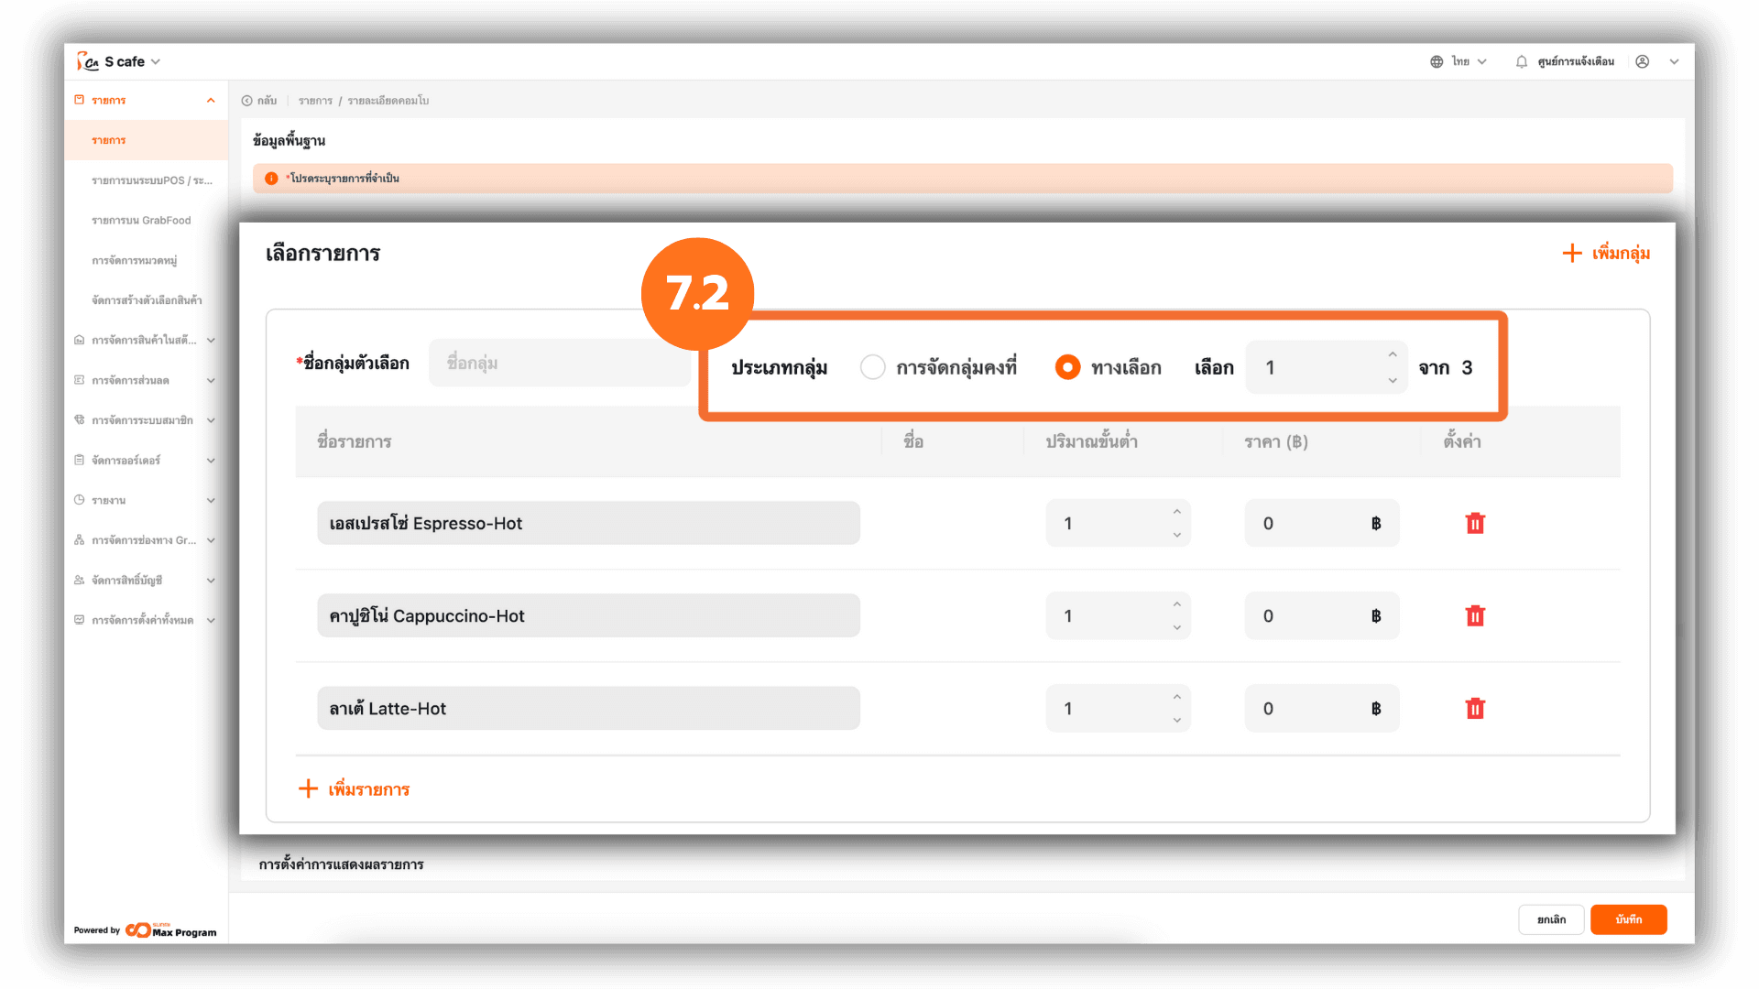
Task: Decrease the เลือก count stepper
Action: tap(1393, 380)
